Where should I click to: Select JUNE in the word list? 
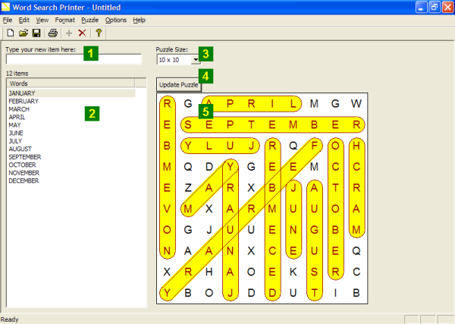[x=16, y=133]
